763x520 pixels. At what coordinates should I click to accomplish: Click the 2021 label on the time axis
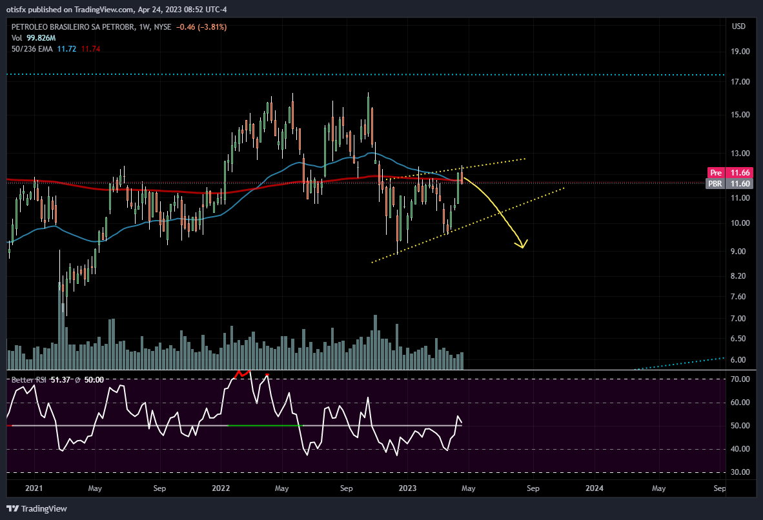tap(34, 488)
